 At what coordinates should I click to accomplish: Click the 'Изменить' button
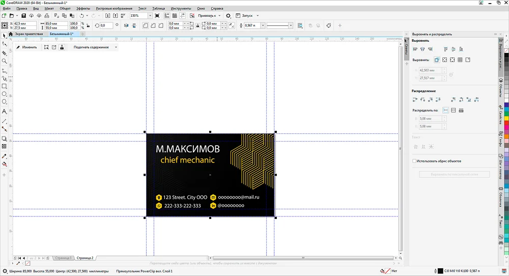(x=26, y=47)
